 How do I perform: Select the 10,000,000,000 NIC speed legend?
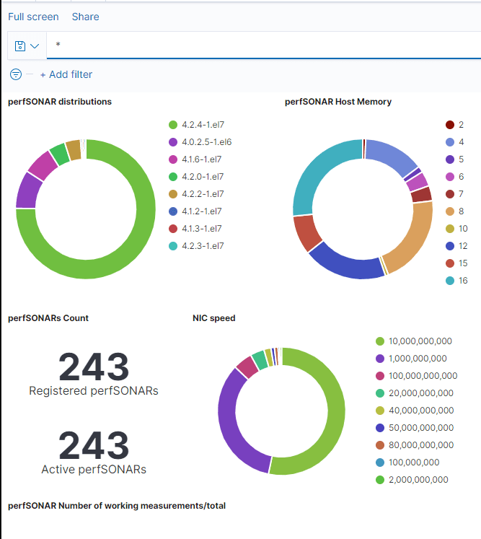pos(414,341)
